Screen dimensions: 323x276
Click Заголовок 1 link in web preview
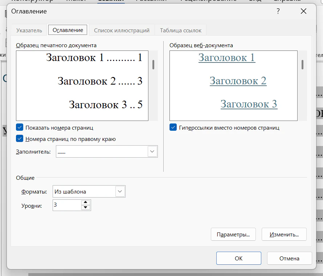point(227,57)
